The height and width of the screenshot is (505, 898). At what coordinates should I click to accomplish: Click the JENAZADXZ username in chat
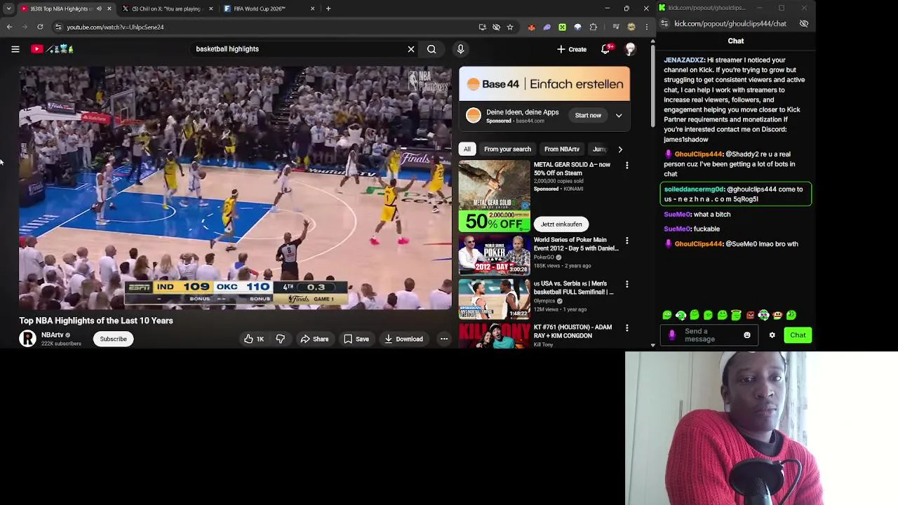(x=684, y=60)
